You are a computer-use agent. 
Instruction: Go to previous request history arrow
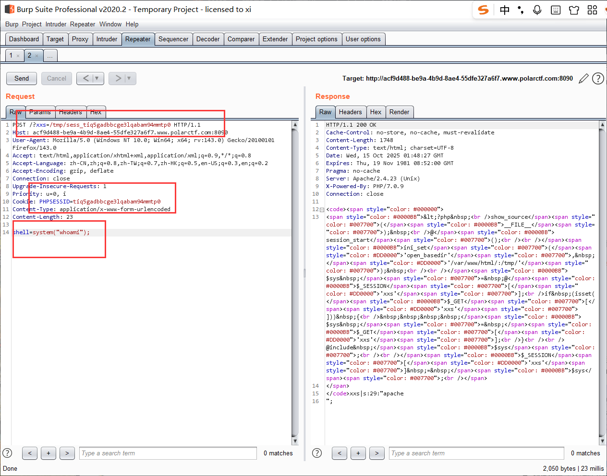pyautogui.click(x=85, y=78)
